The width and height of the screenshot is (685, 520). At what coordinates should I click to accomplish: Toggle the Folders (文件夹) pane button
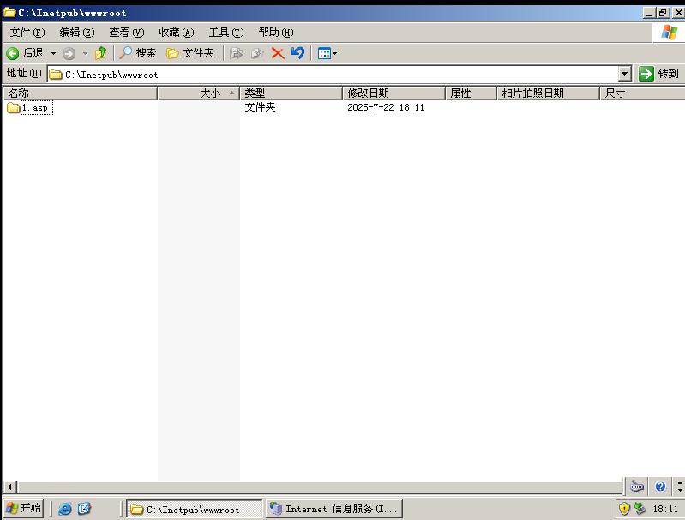(x=190, y=53)
